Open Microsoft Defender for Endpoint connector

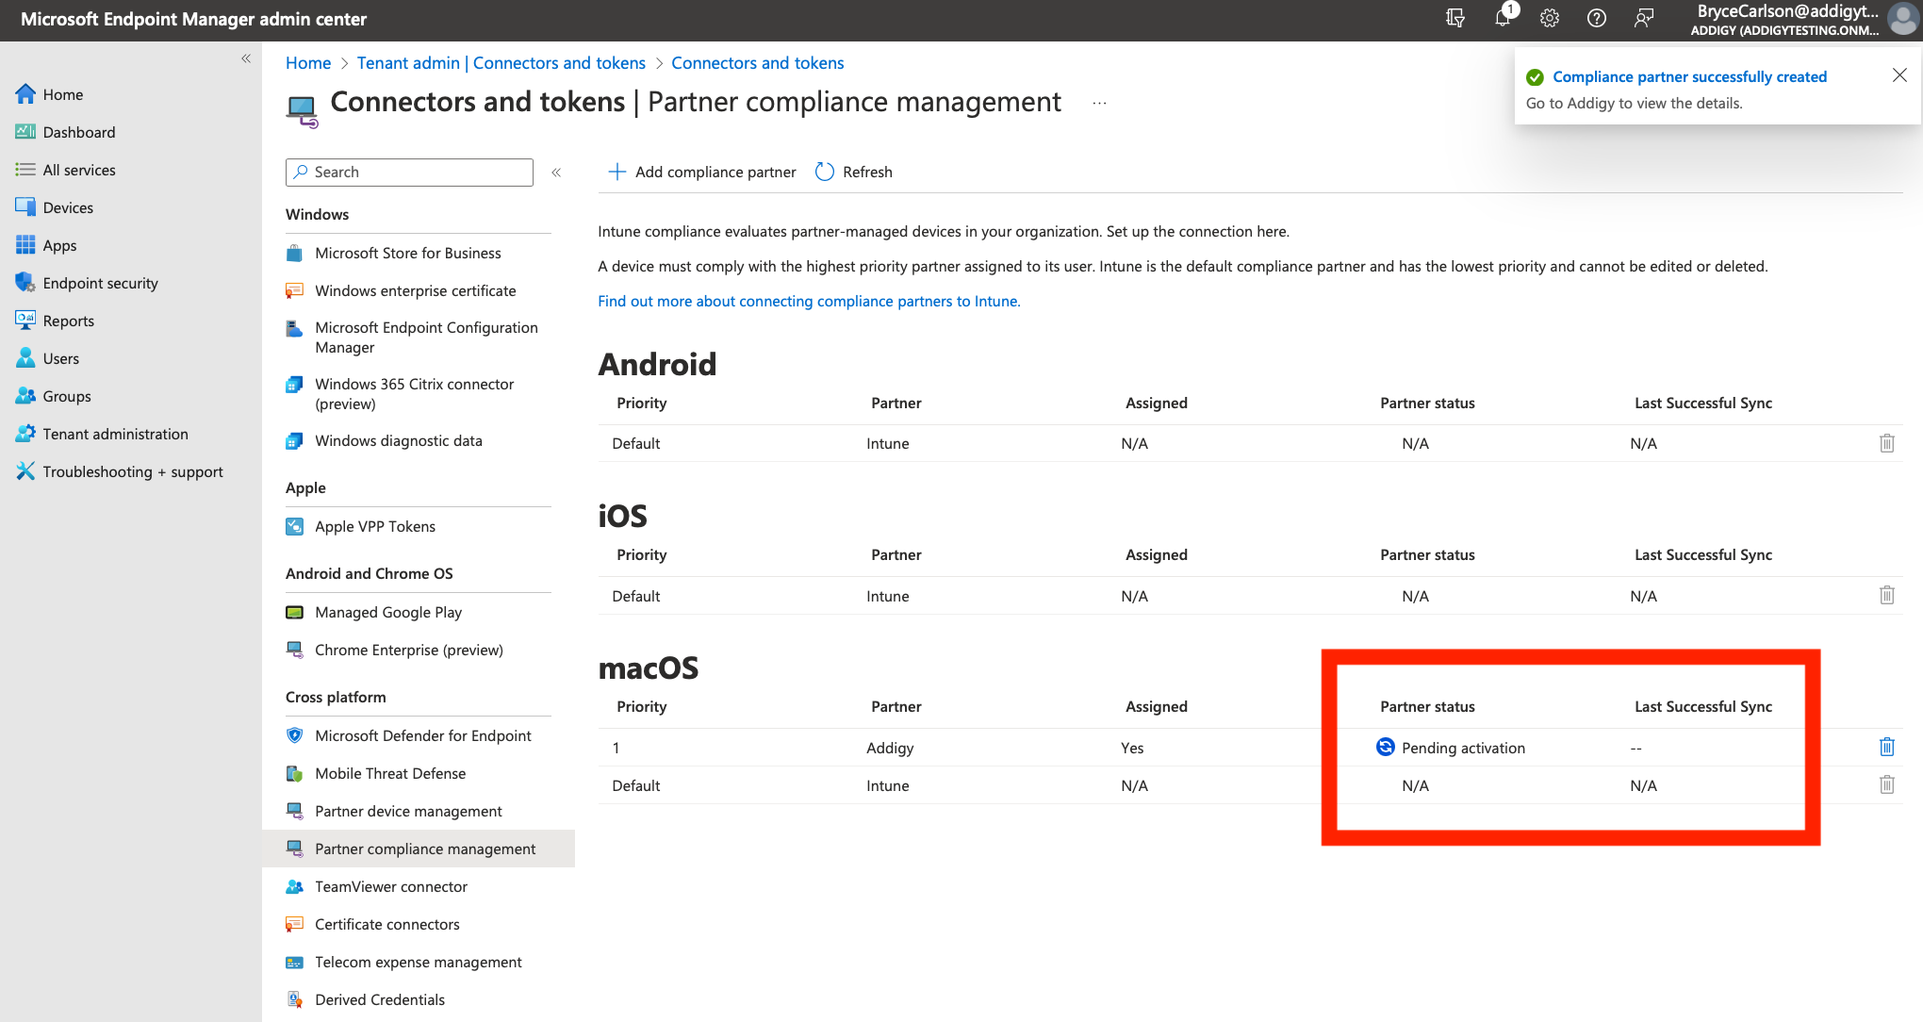coord(422,735)
